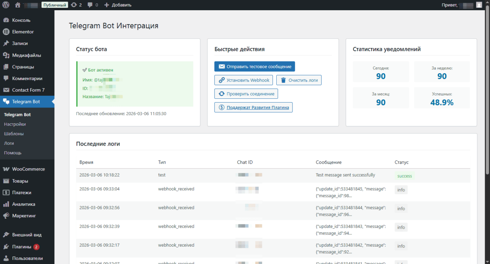Open the site home icon

(18, 5)
